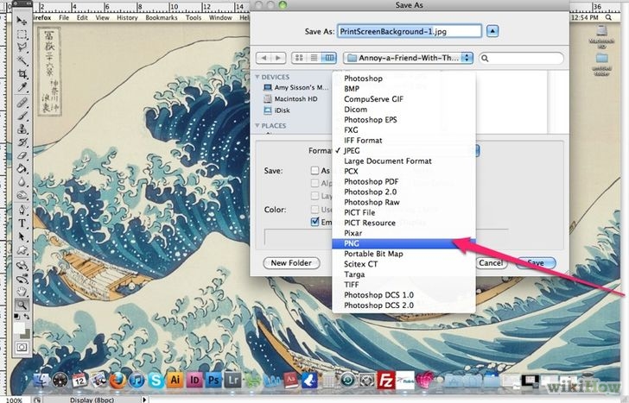Tick the 'As' copy checkbox under Save
Viewport: 629px width, 403px height.
point(314,171)
